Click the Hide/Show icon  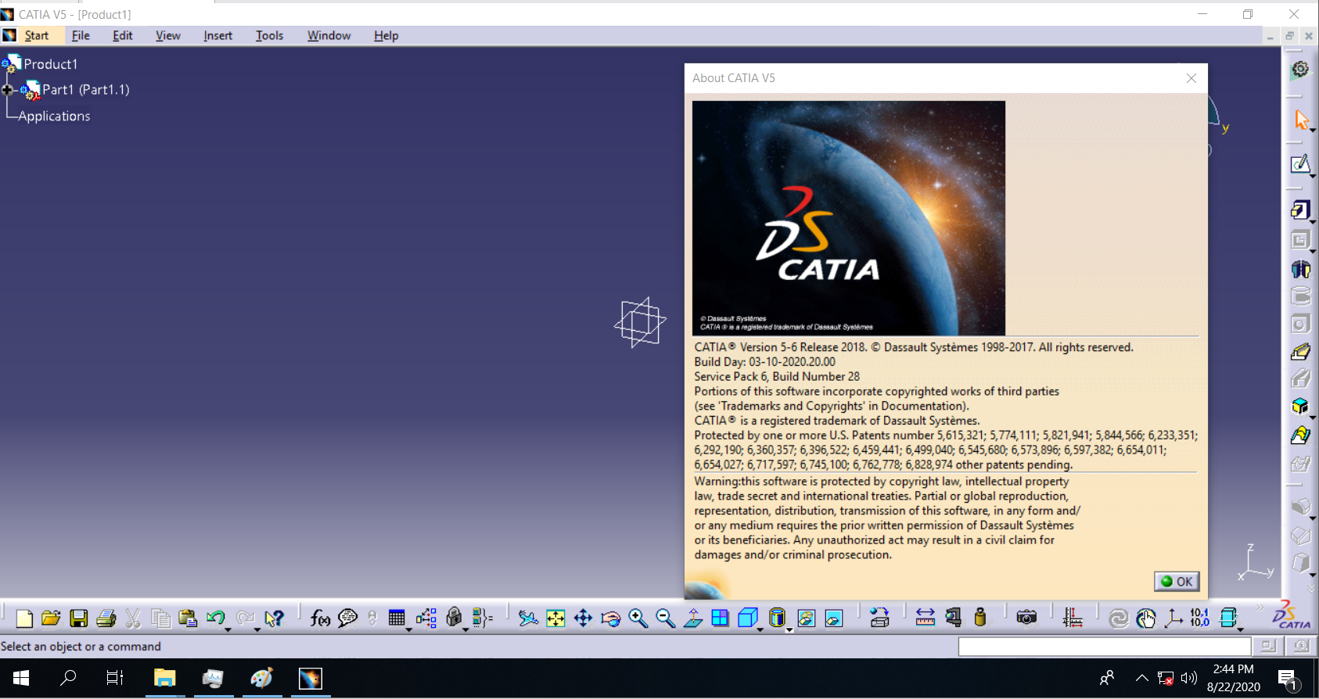[807, 618]
